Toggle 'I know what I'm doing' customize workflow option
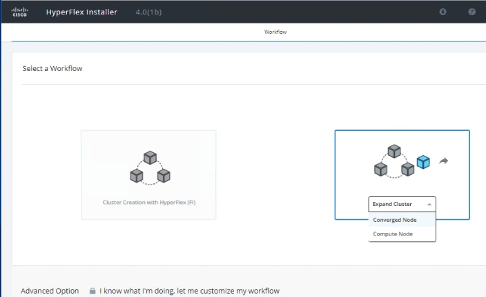486x297 pixels. click(189, 291)
